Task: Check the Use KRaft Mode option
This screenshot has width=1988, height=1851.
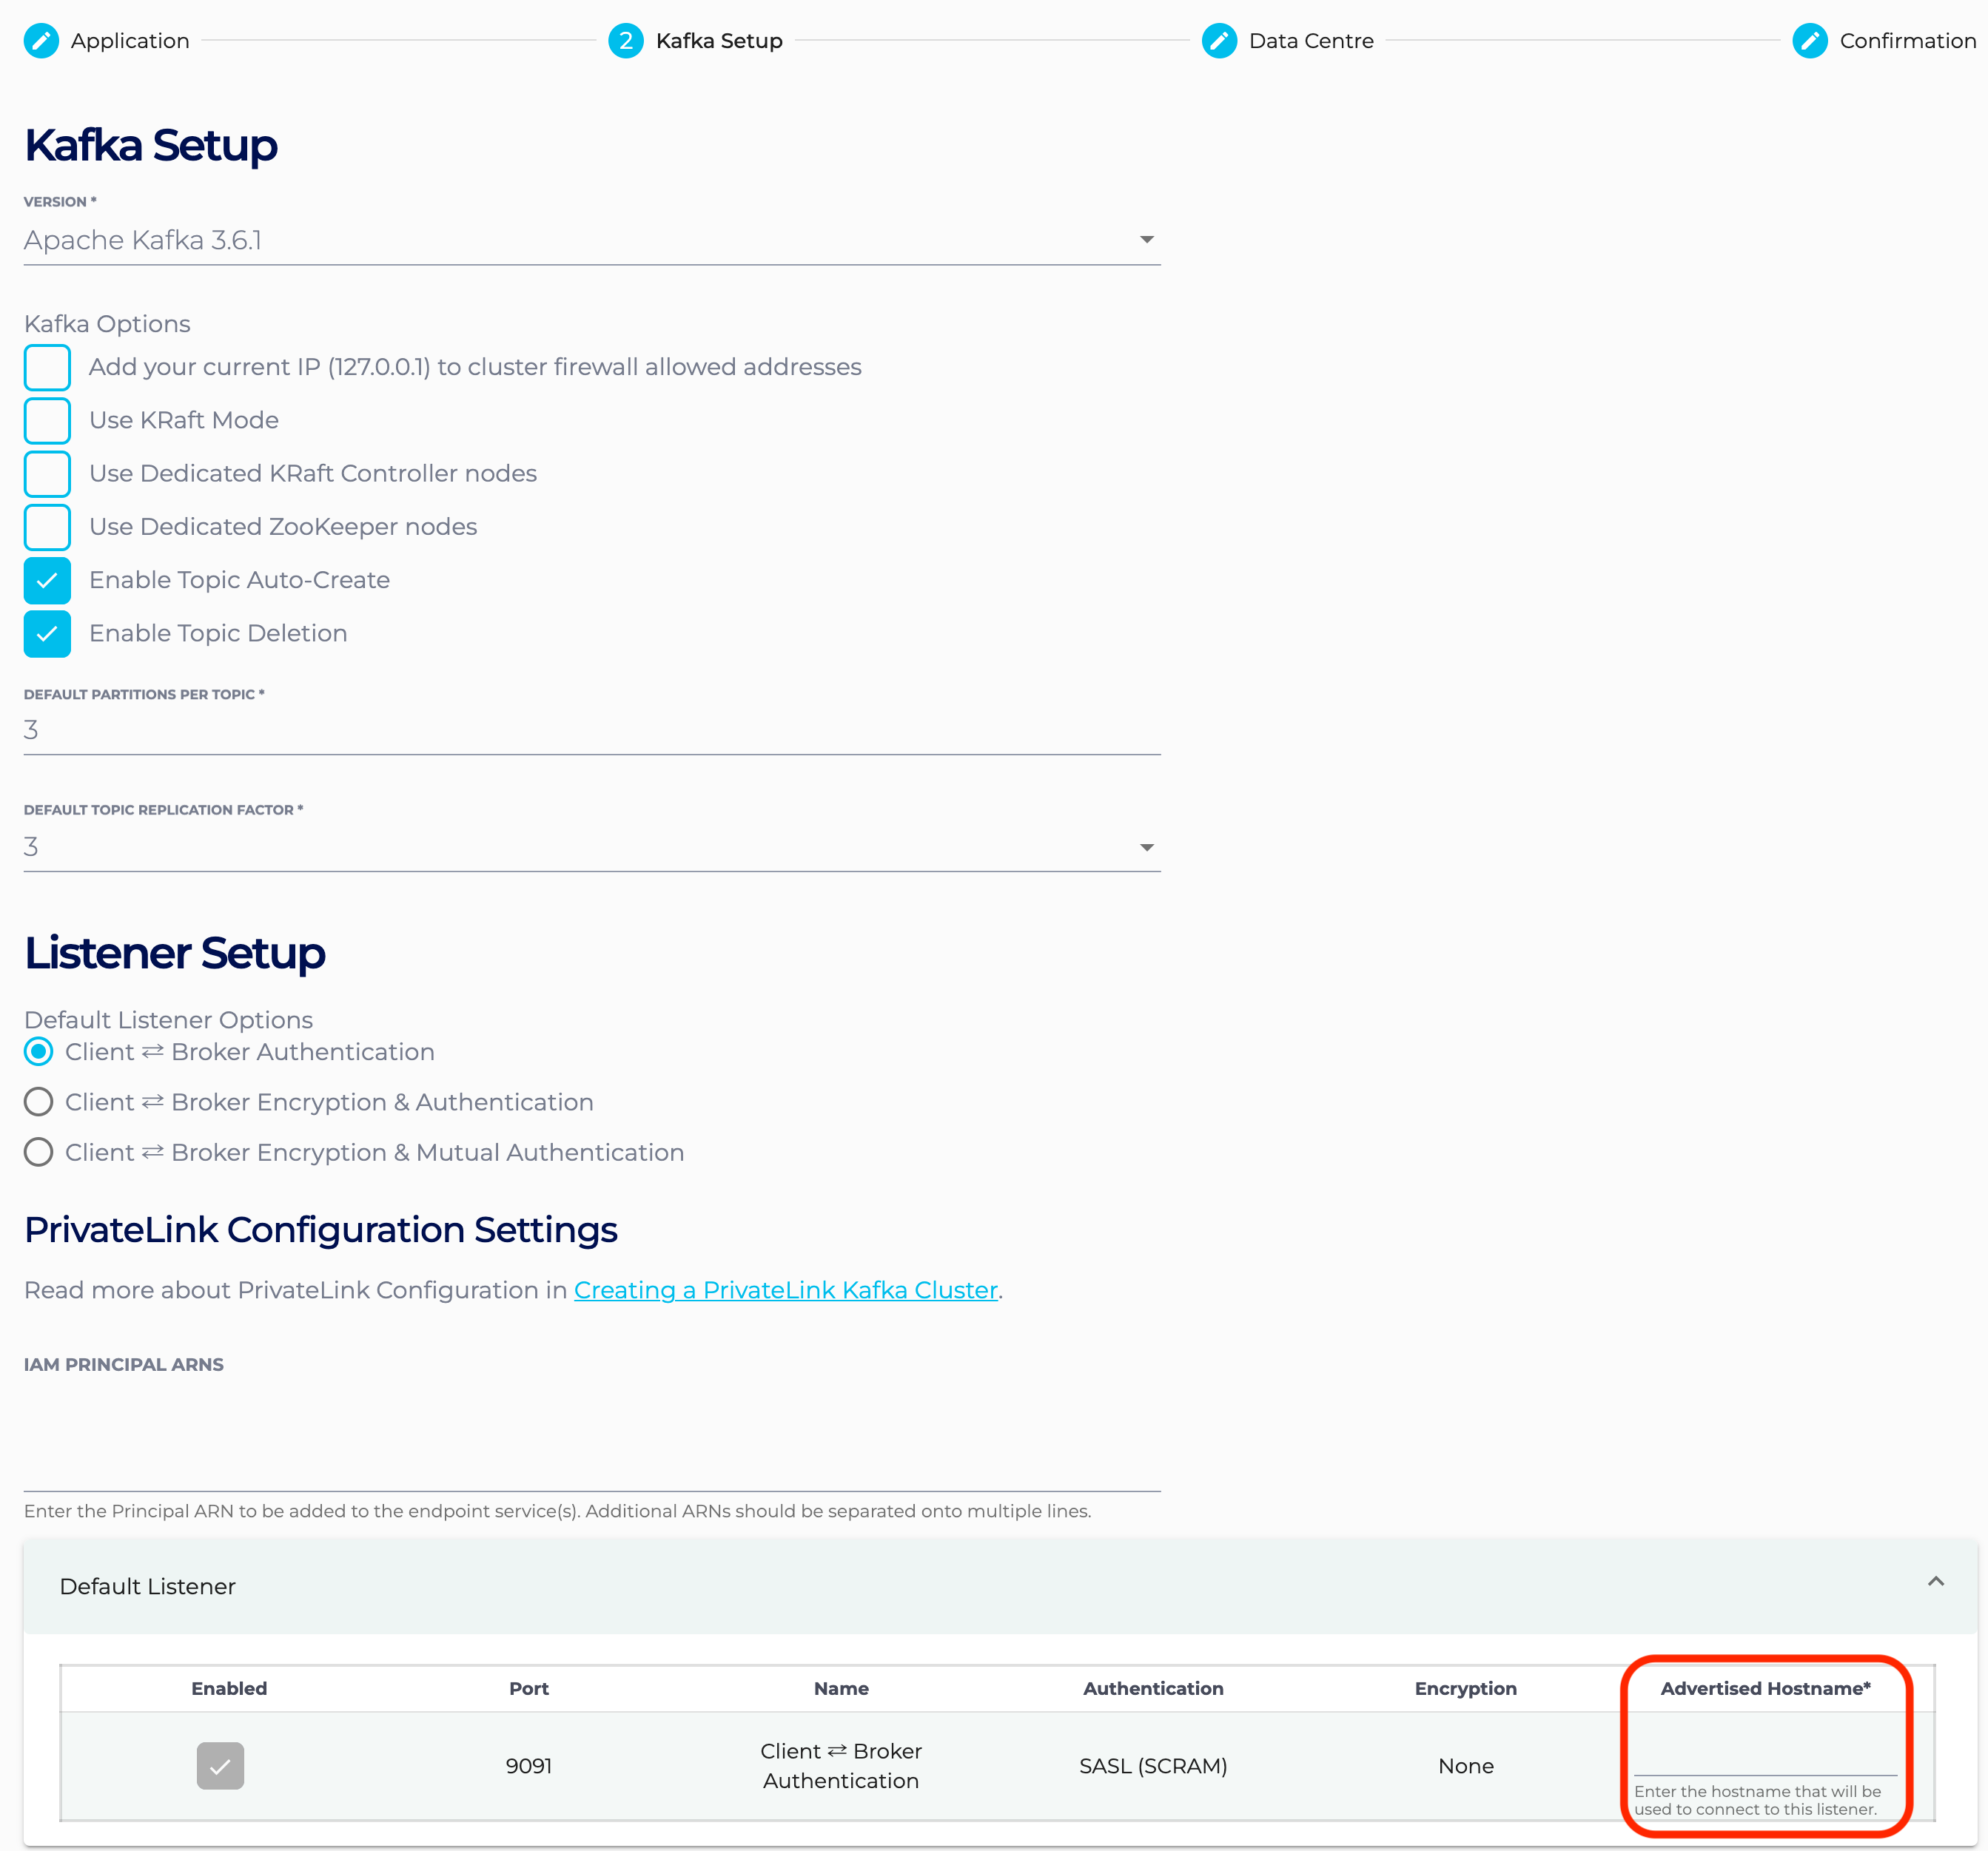Action: (x=47, y=421)
